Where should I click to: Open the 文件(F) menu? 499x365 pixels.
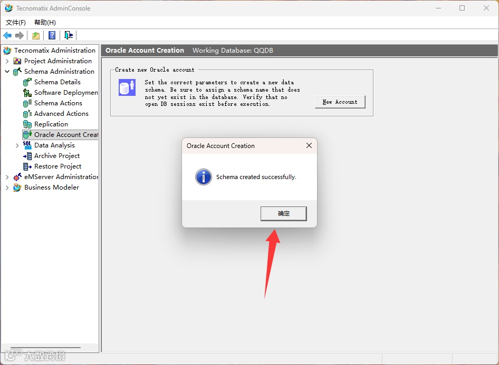coord(16,23)
